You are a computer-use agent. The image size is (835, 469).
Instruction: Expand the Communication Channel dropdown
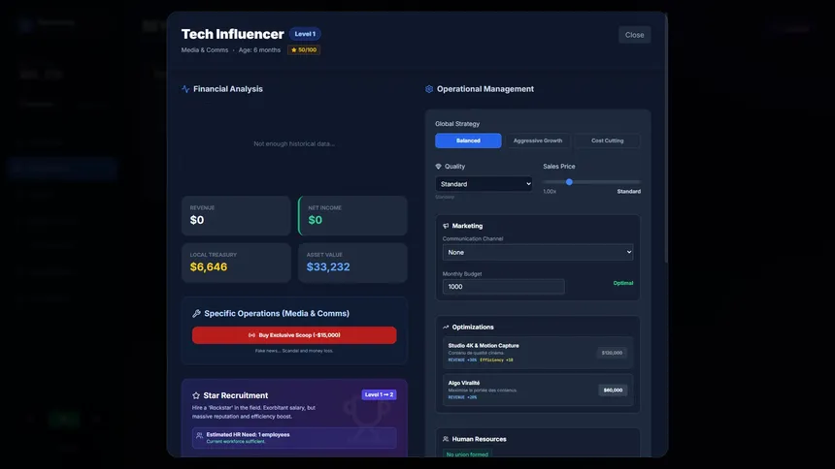(538, 252)
